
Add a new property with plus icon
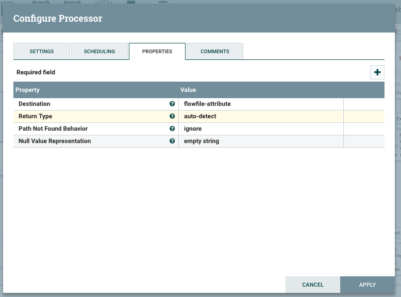click(x=377, y=72)
